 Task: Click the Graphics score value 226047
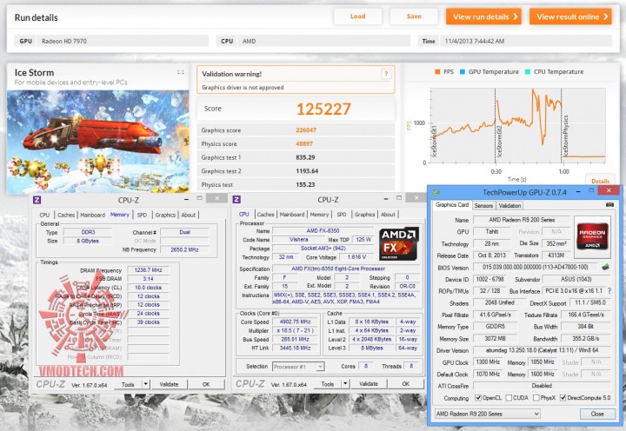pos(306,130)
